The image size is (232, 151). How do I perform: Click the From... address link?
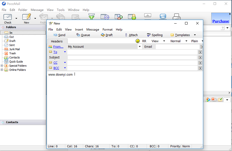[58, 47]
